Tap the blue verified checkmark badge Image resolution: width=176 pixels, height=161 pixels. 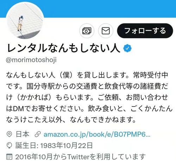pyautogui.click(x=127, y=48)
